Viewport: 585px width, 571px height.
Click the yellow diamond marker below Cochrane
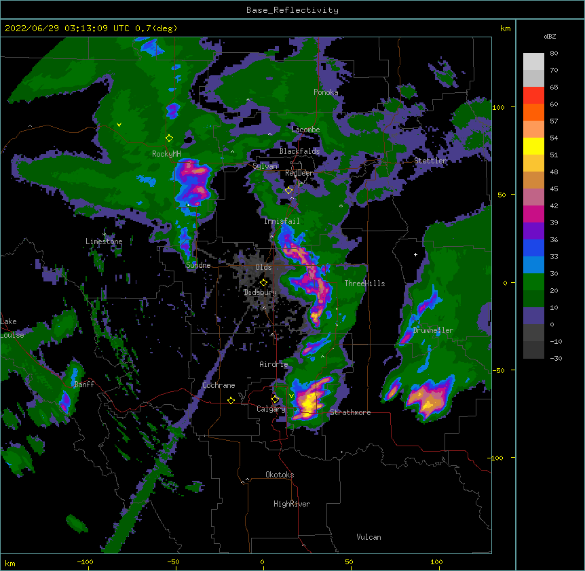[231, 400]
